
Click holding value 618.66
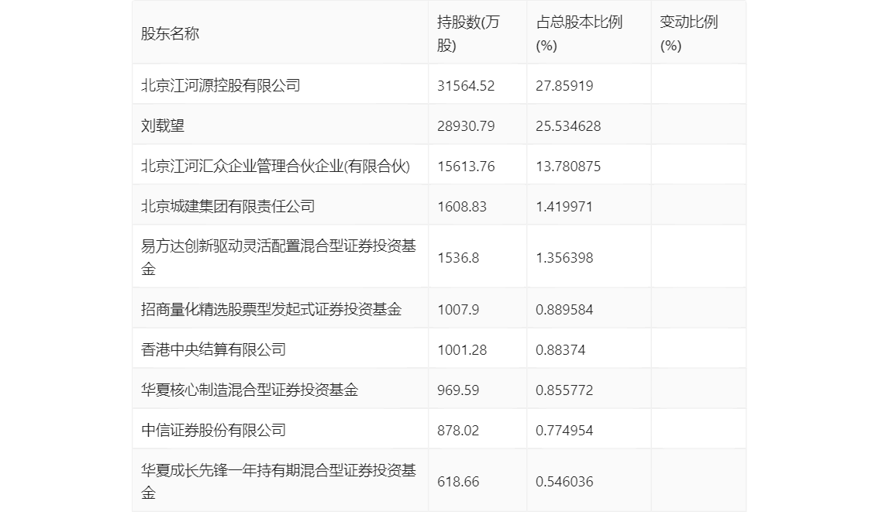[x=458, y=482]
